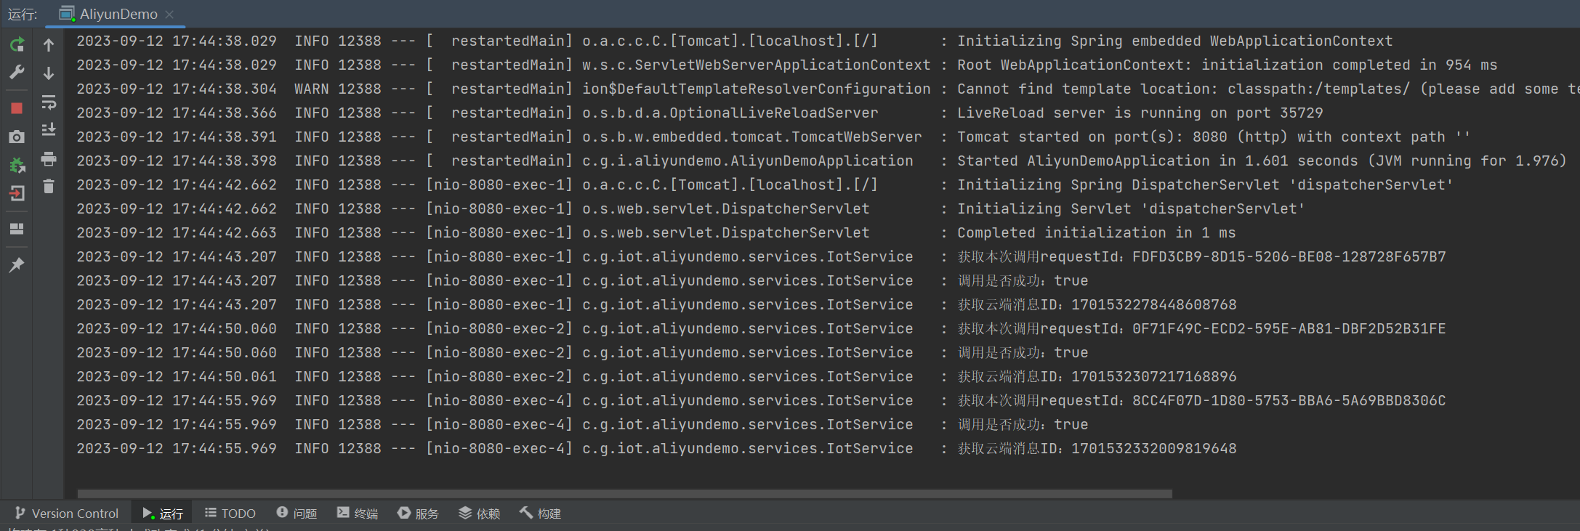
Task: Click the camera thread dump icon
Action: 17,137
